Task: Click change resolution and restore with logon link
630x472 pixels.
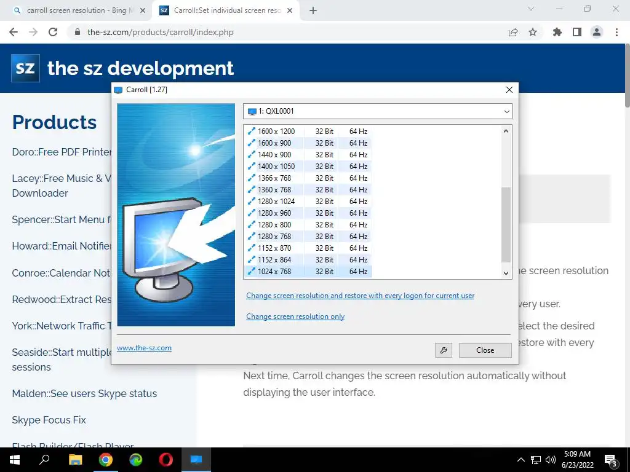Action: (x=360, y=296)
